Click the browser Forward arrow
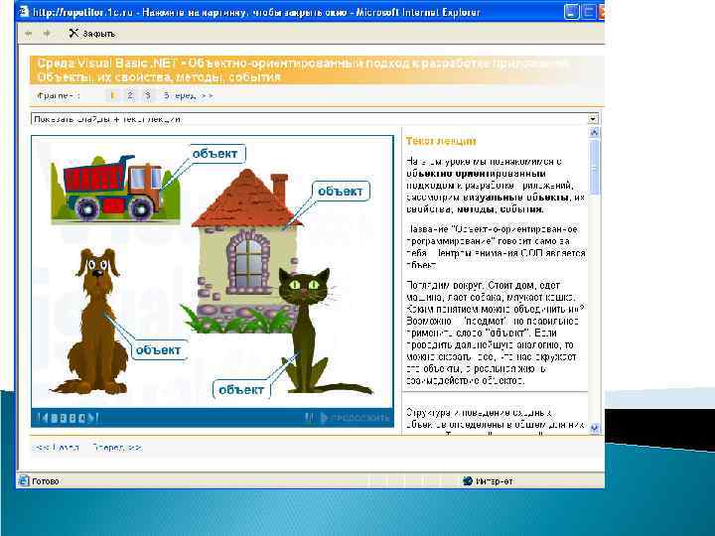Screen dimensions: 715x536 coord(47,34)
